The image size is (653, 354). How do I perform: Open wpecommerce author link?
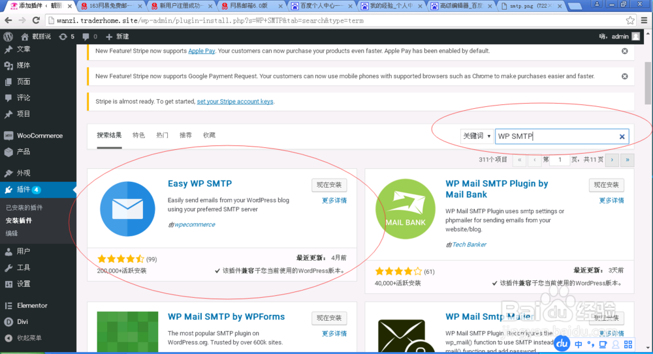pyautogui.click(x=195, y=225)
